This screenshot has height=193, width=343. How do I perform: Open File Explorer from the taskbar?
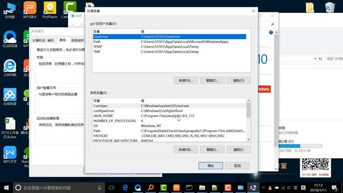(x=202, y=188)
